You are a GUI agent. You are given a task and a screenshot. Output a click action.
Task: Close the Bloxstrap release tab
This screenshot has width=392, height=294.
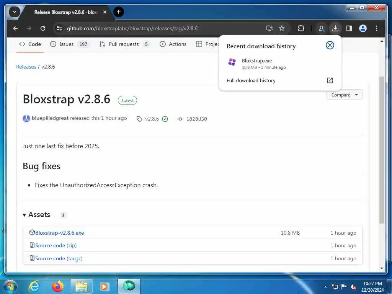(x=105, y=12)
